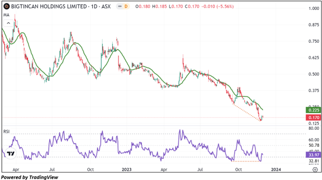This screenshot has width=322, height=180.
Task: Click the Powered by TradingView caption
Action: [x=30, y=177]
